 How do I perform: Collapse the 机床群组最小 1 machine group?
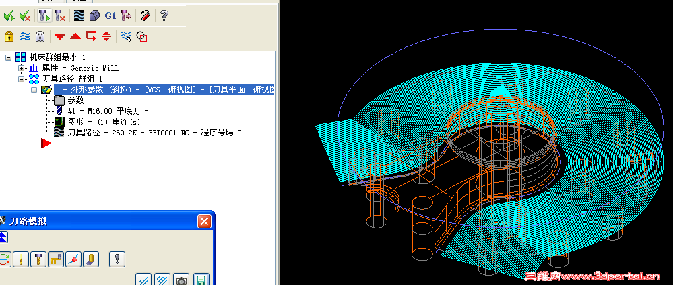(x=8, y=57)
